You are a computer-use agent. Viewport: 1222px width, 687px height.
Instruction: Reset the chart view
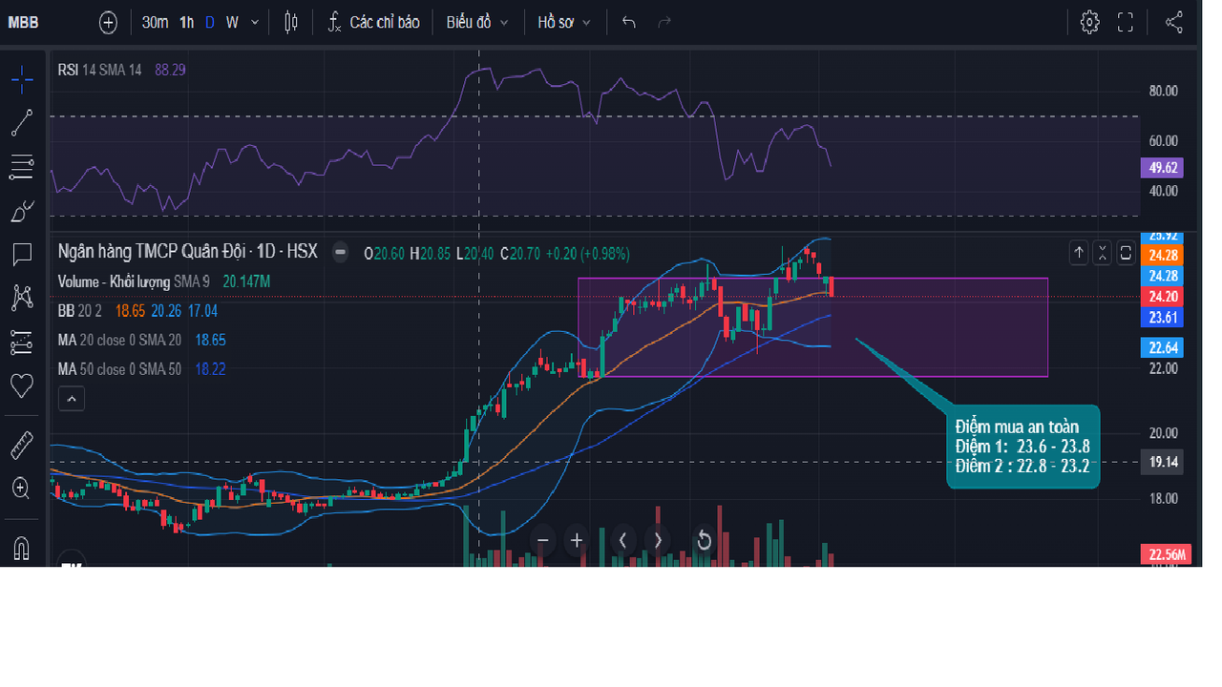pyautogui.click(x=704, y=540)
